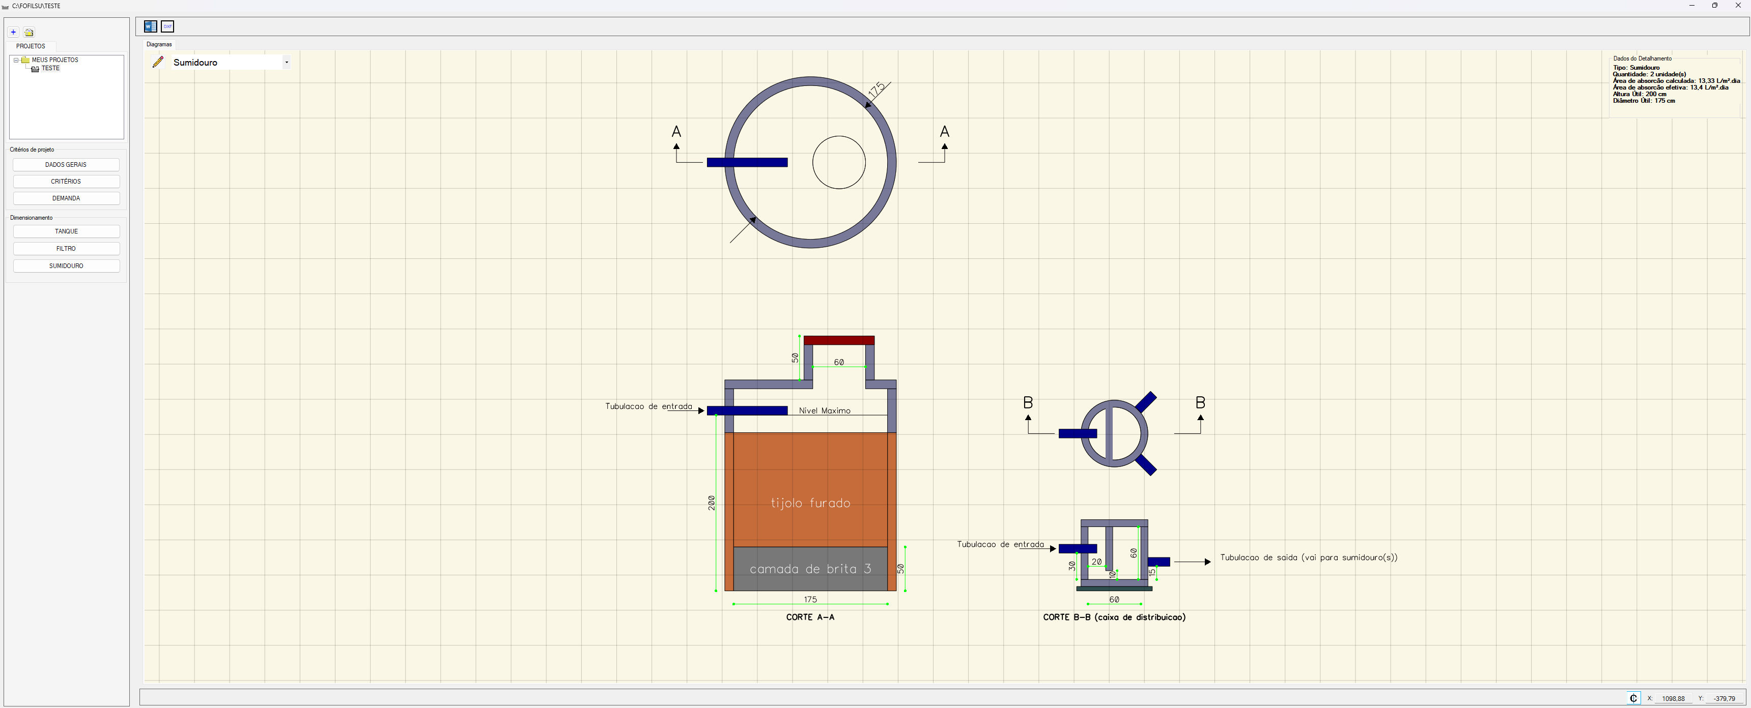
Task: Click 'Altura Útil: 200 cm' text
Action: tap(1640, 94)
